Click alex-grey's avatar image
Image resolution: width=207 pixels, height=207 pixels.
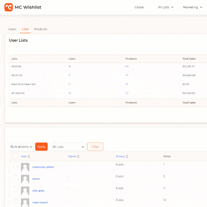pyautogui.click(x=25, y=191)
